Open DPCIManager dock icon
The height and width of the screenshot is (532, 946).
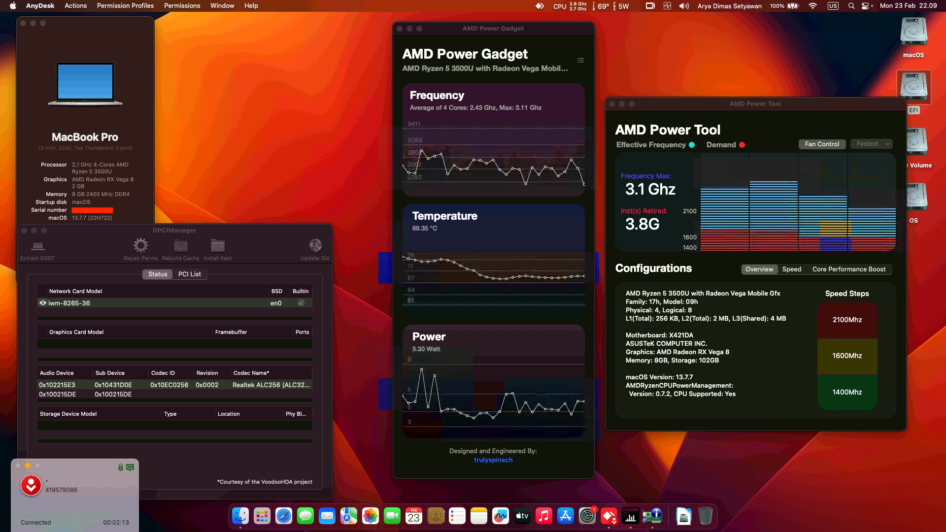(652, 516)
